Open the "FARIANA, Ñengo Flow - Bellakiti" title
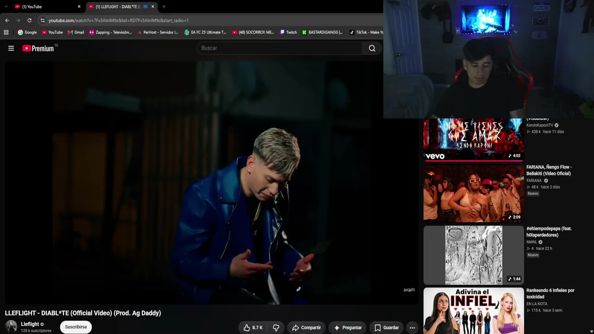The image size is (594, 334). pos(549,170)
